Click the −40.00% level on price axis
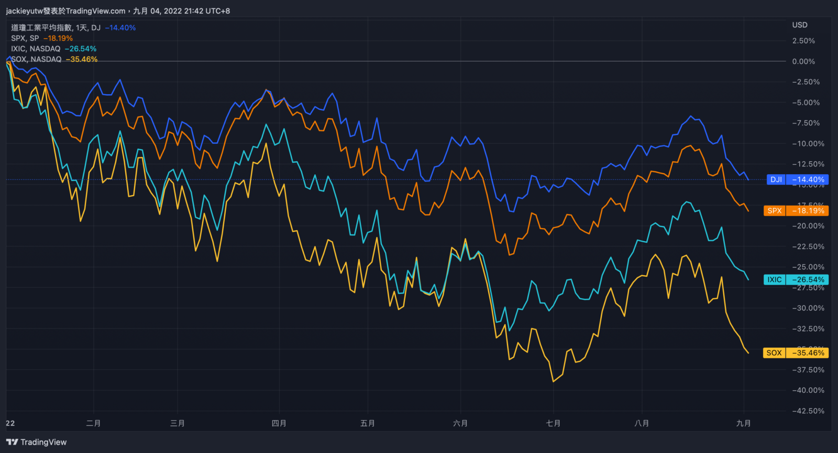The height and width of the screenshot is (453, 838). (808, 390)
